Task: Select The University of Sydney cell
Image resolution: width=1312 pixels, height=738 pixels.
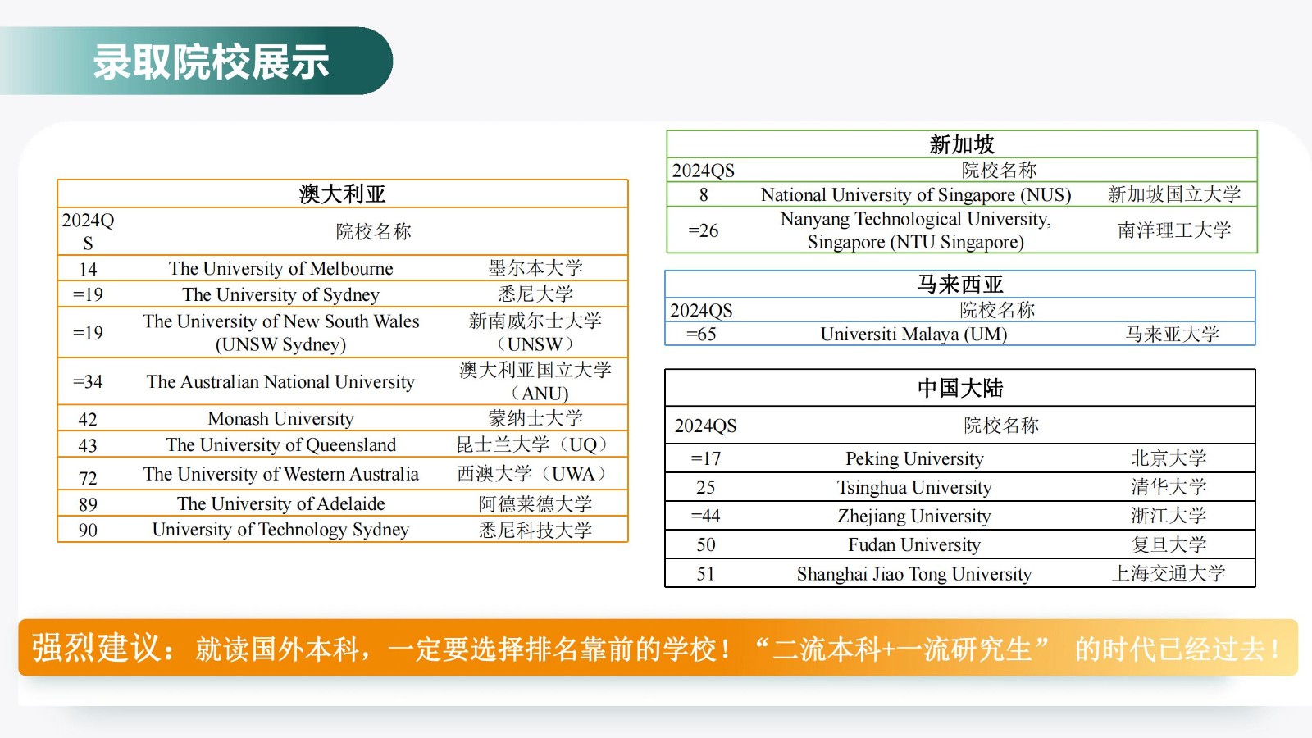Action: (x=281, y=294)
